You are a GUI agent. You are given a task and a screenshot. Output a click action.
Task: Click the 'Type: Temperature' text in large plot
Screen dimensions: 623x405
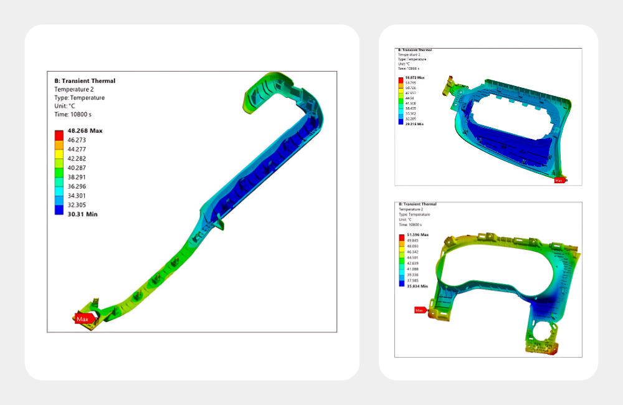click(80, 98)
